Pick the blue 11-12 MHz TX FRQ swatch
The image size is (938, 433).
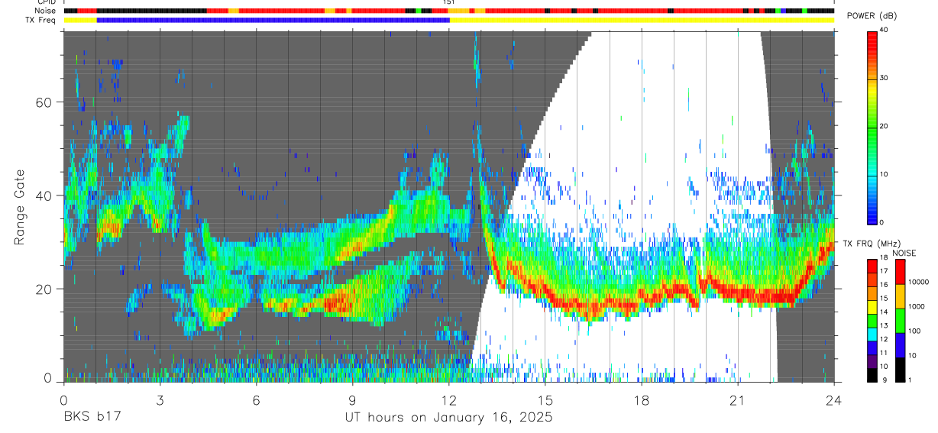click(x=872, y=348)
